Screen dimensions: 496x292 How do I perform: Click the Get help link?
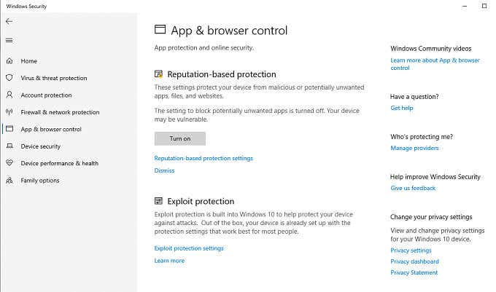tap(401, 108)
